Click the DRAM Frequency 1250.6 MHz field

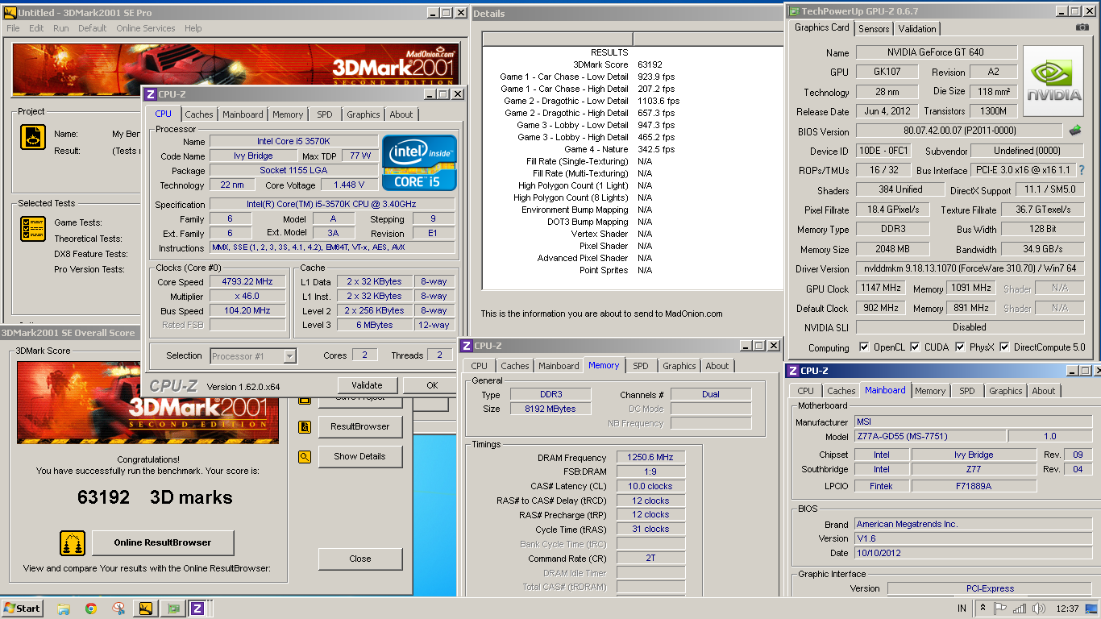650,457
